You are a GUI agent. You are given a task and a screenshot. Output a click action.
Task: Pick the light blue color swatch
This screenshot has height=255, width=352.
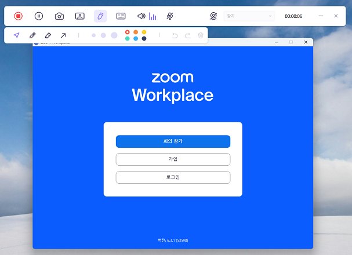click(136, 39)
